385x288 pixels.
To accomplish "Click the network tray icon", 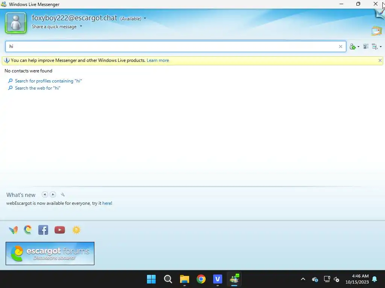I will pyautogui.click(x=327, y=279).
